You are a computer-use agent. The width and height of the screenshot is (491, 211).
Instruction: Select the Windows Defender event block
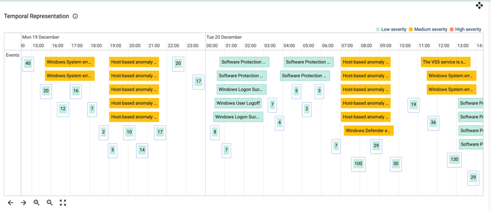click(369, 131)
